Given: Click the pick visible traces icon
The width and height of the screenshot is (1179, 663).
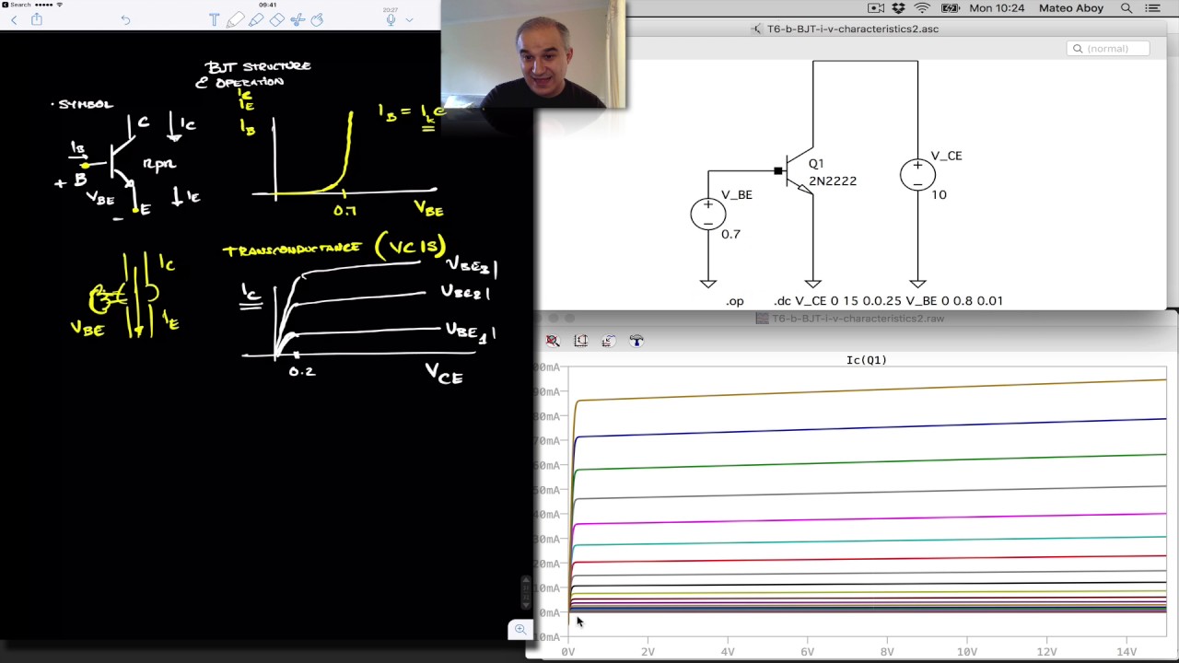Looking at the screenshot, I should 608,341.
